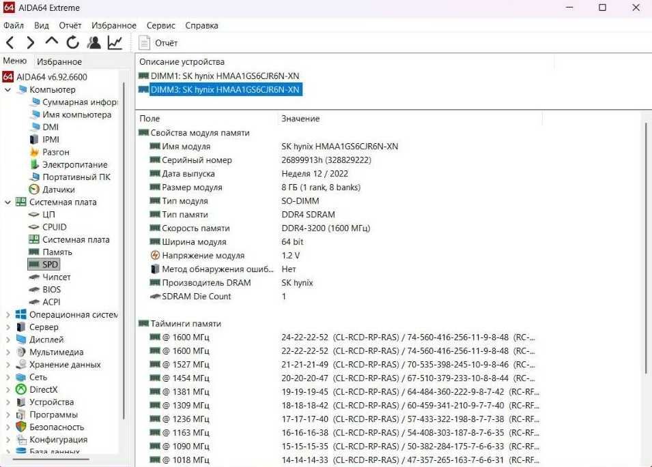This screenshot has width=652, height=467.
Task: Switch to the Меню panel tab
Action: tap(14, 61)
